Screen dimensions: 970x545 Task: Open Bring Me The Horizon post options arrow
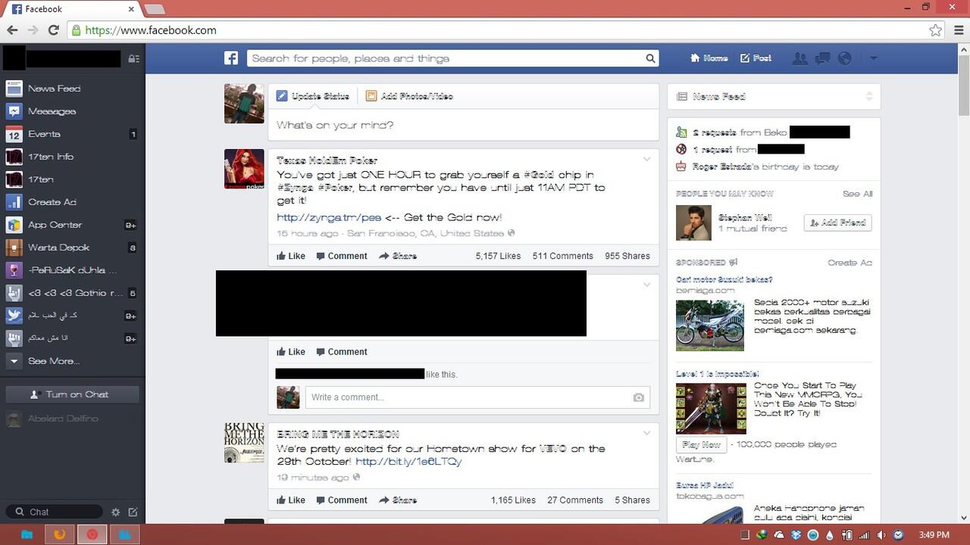(646, 433)
